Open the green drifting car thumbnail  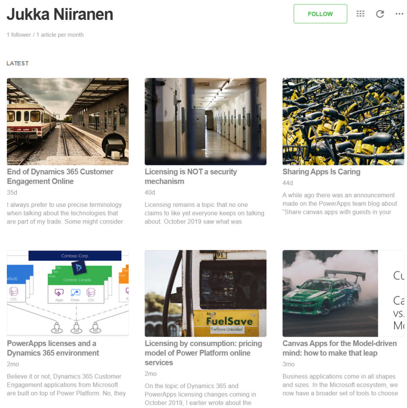tap(343, 293)
